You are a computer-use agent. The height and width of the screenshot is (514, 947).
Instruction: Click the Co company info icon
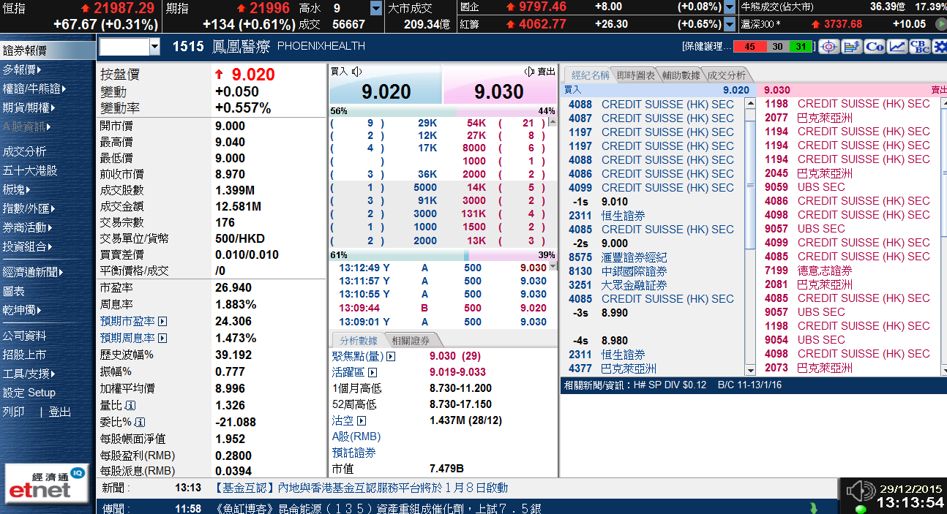click(875, 47)
